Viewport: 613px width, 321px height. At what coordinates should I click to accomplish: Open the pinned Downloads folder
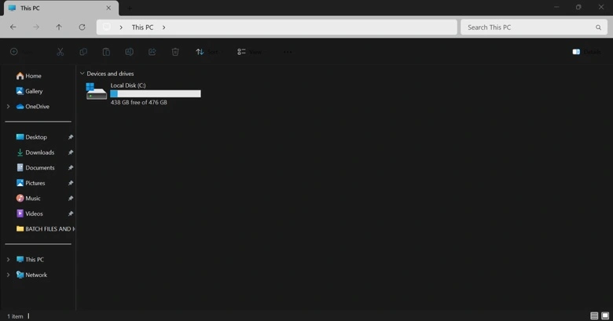click(35, 152)
